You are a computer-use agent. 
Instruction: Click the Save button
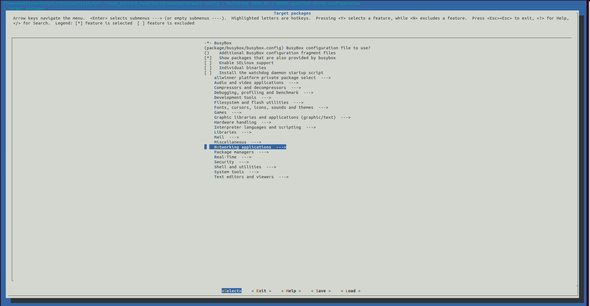pos(321,291)
